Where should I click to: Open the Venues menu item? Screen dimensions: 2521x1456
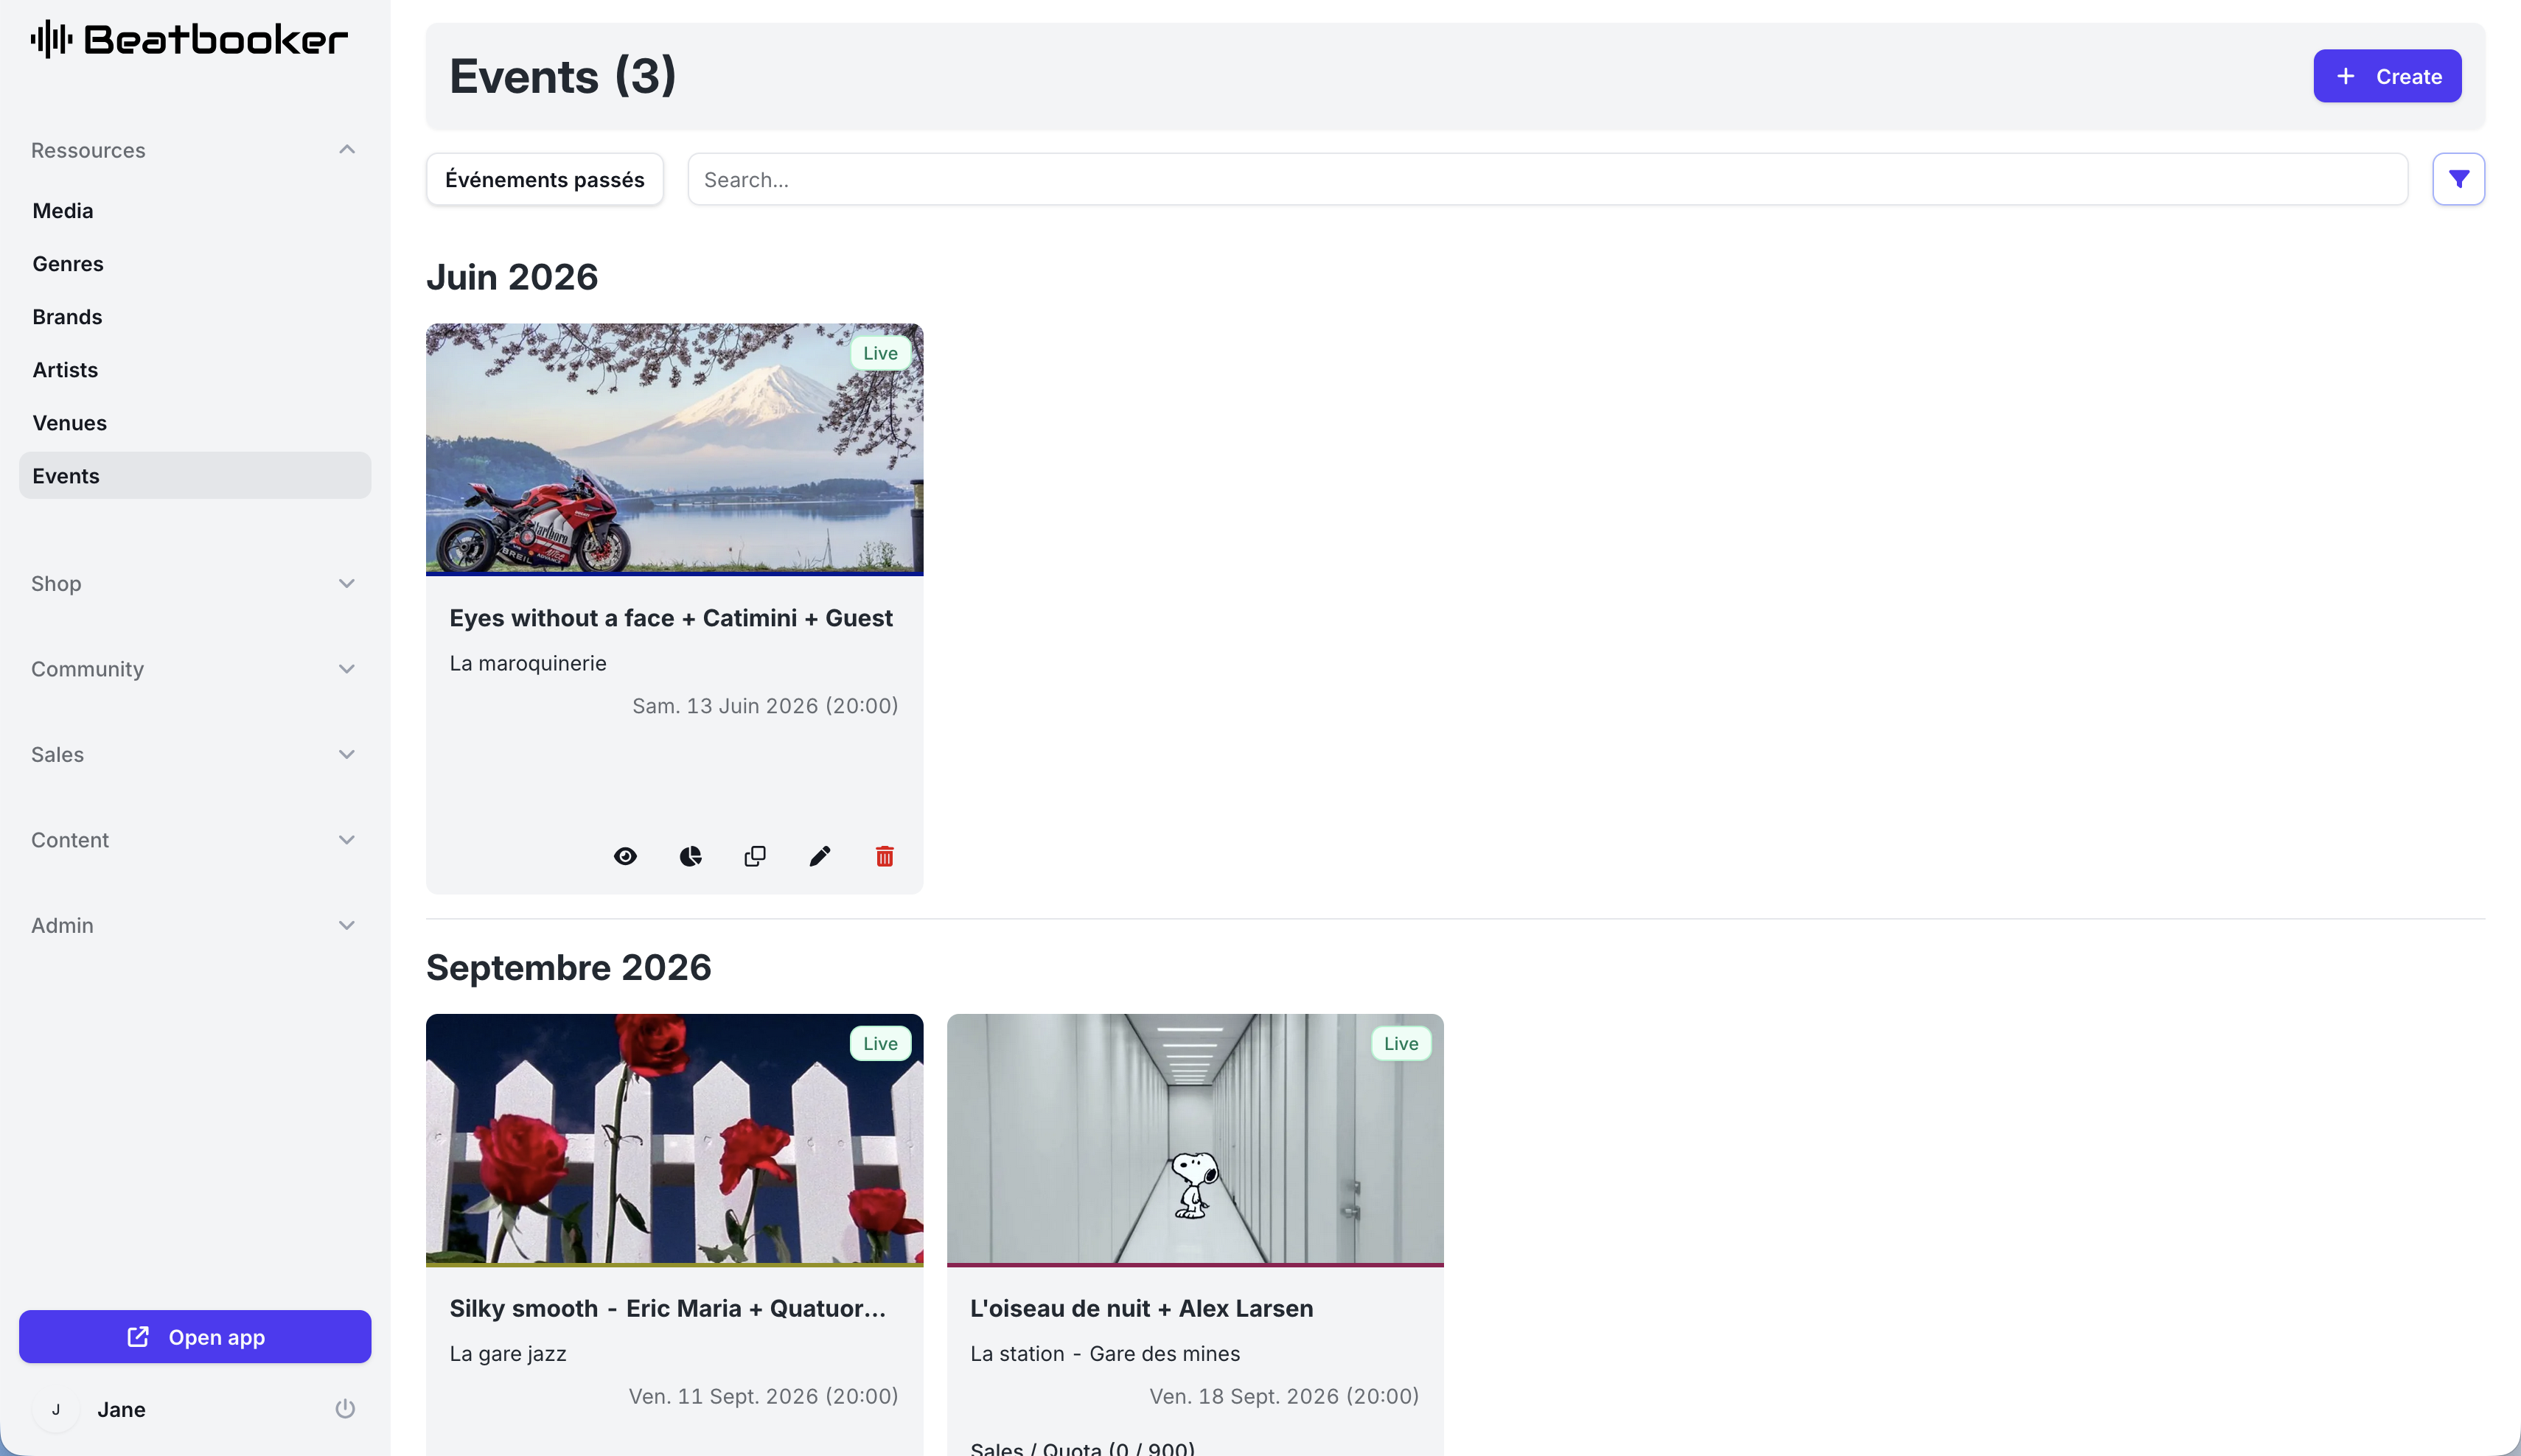click(x=69, y=423)
